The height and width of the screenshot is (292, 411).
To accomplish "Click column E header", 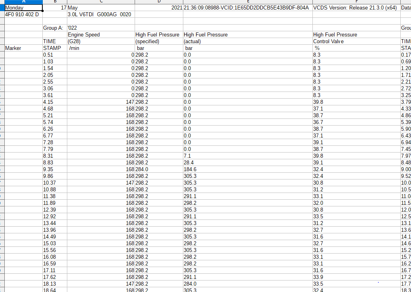I will [x=247, y=2].
